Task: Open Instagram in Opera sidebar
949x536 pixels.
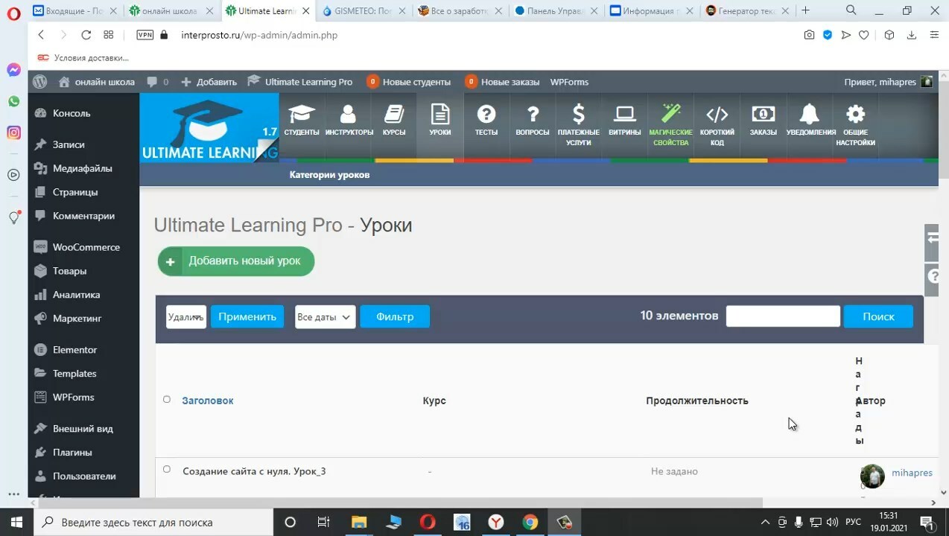Action: point(13,133)
